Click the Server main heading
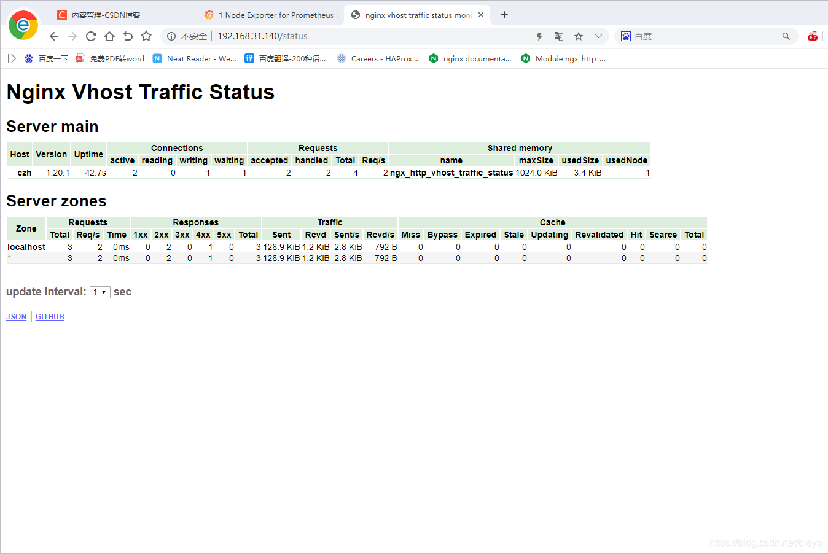The height and width of the screenshot is (554, 828). [x=52, y=127]
